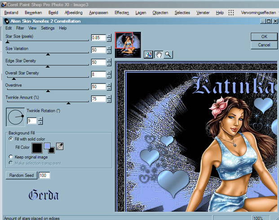Increase Twinkle Rotation with up arrow

click(x=40, y=119)
